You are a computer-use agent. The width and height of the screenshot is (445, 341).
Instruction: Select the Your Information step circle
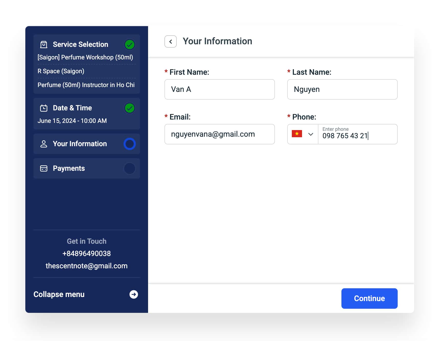(129, 144)
